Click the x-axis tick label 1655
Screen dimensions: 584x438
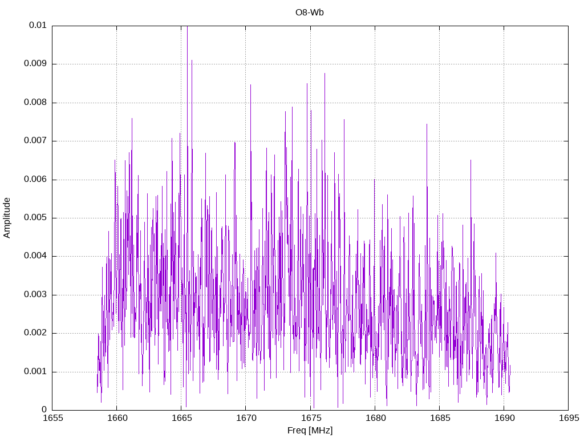point(53,418)
